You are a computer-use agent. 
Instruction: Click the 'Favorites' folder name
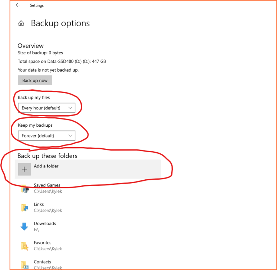pyautogui.click(x=43, y=243)
